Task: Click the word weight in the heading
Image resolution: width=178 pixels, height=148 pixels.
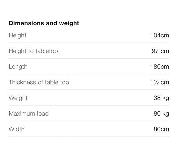Action: click(x=69, y=23)
